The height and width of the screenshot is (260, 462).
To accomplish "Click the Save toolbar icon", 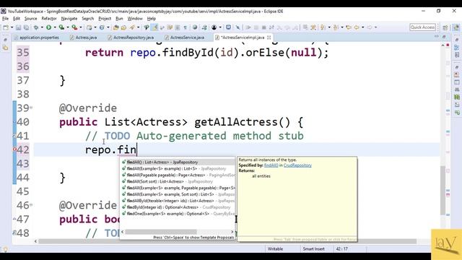I will click(x=18, y=27).
